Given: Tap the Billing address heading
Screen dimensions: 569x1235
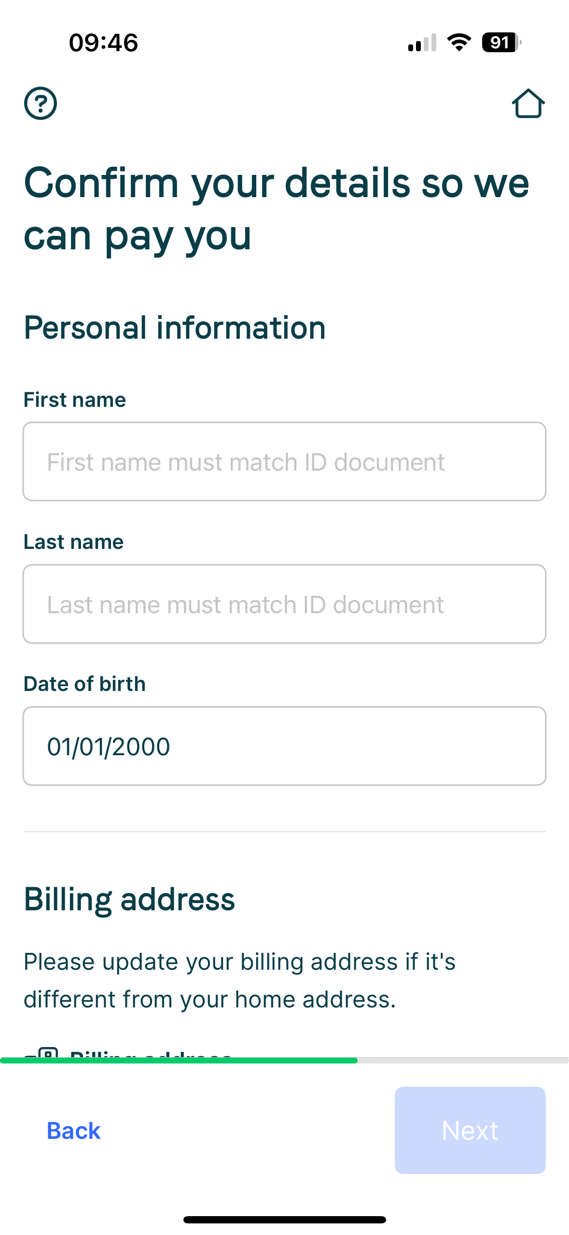Looking at the screenshot, I should coord(129,900).
